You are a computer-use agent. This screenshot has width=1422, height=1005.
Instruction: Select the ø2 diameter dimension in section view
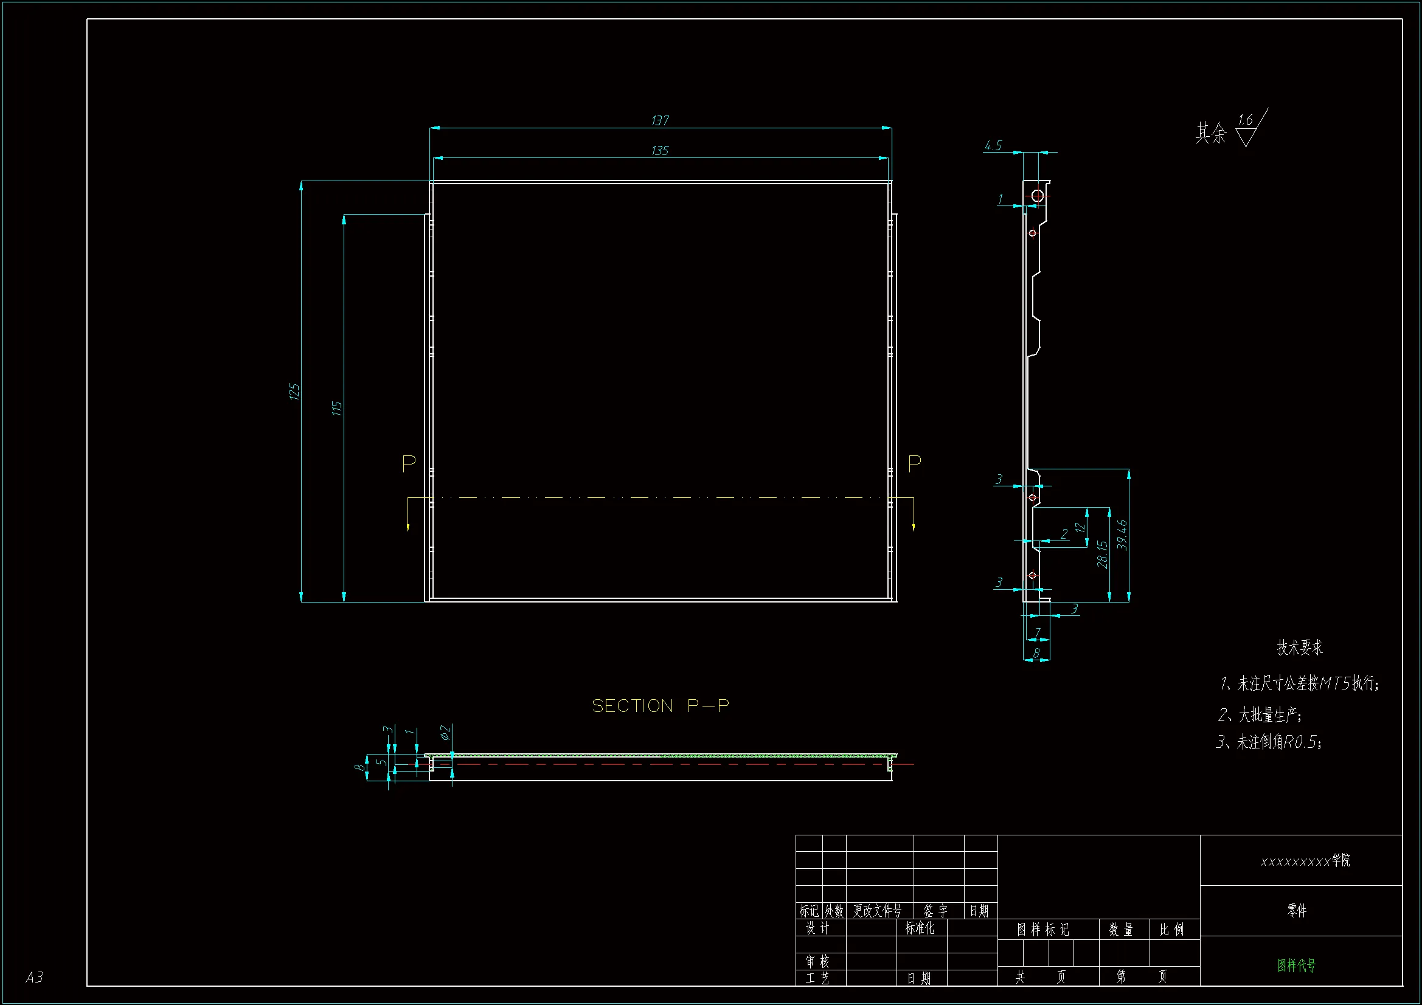click(x=445, y=733)
